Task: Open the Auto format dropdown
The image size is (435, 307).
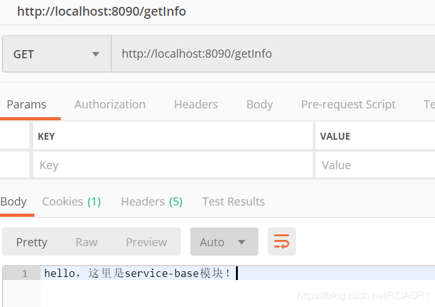Action: [x=224, y=242]
